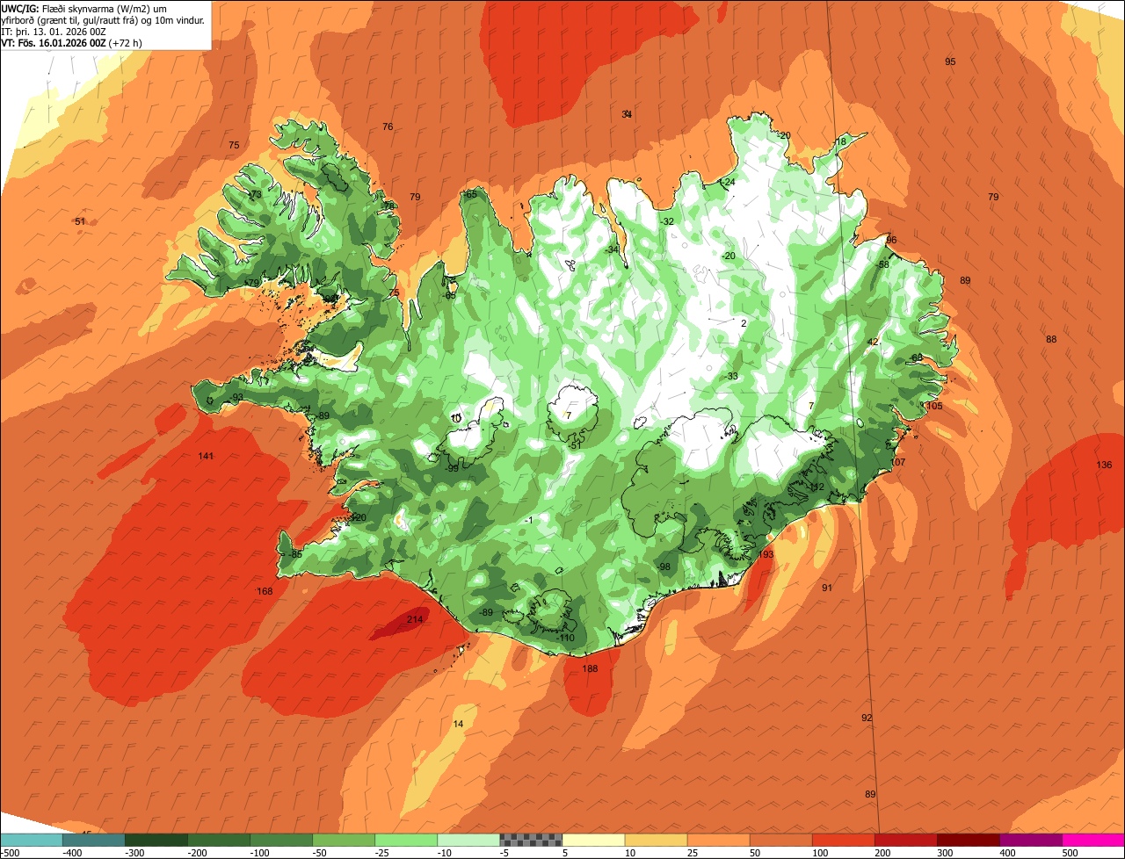1125x859 pixels.
Task: Click the map value 14 in the yellow band
Action: [458, 724]
